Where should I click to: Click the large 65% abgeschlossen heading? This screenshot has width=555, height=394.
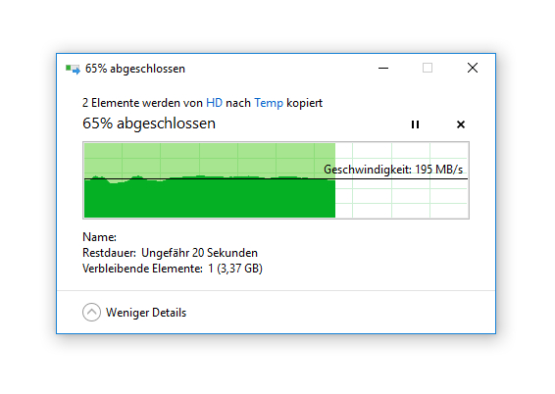point(149,123)
